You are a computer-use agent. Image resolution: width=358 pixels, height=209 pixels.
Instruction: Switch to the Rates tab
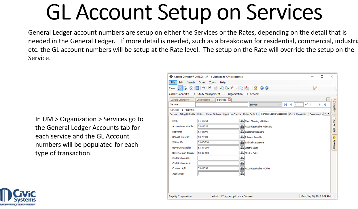[x=200, y=114]
